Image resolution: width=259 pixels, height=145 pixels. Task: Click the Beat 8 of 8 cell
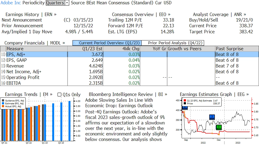(x=227, y=54)
